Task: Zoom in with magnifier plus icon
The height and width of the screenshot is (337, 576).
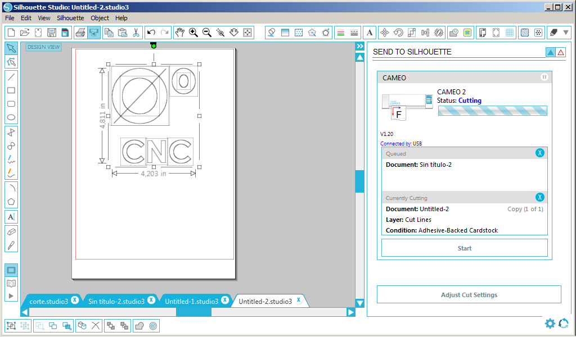Action: pyautogui.click(x=193, y=33)
